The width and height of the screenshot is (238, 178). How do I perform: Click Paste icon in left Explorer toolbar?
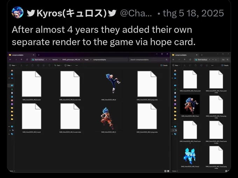(33, 66)
